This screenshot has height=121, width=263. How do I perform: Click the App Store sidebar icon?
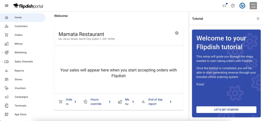[7, 114]
